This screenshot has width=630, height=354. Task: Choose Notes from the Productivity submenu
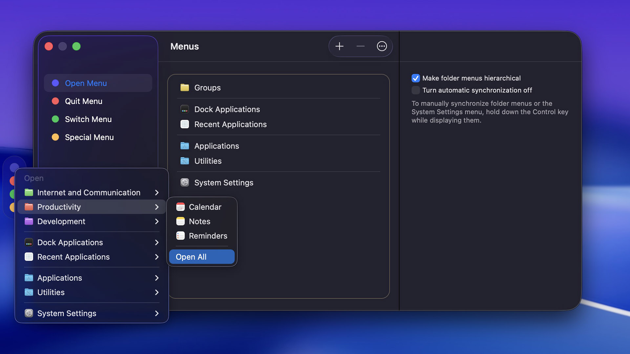tap(202, 221)
